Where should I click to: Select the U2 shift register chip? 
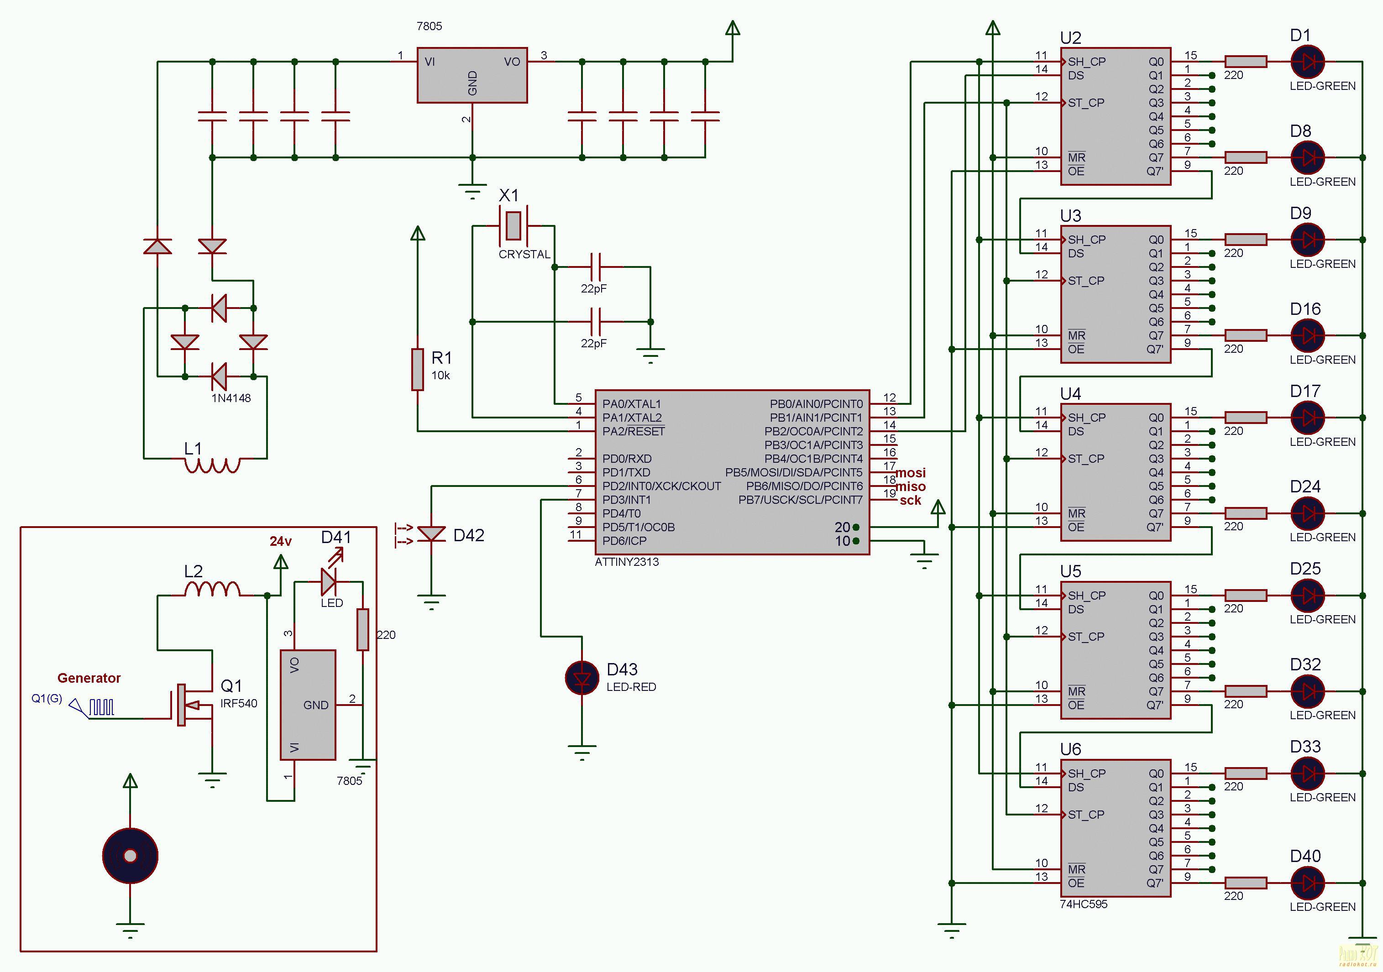1115,116
